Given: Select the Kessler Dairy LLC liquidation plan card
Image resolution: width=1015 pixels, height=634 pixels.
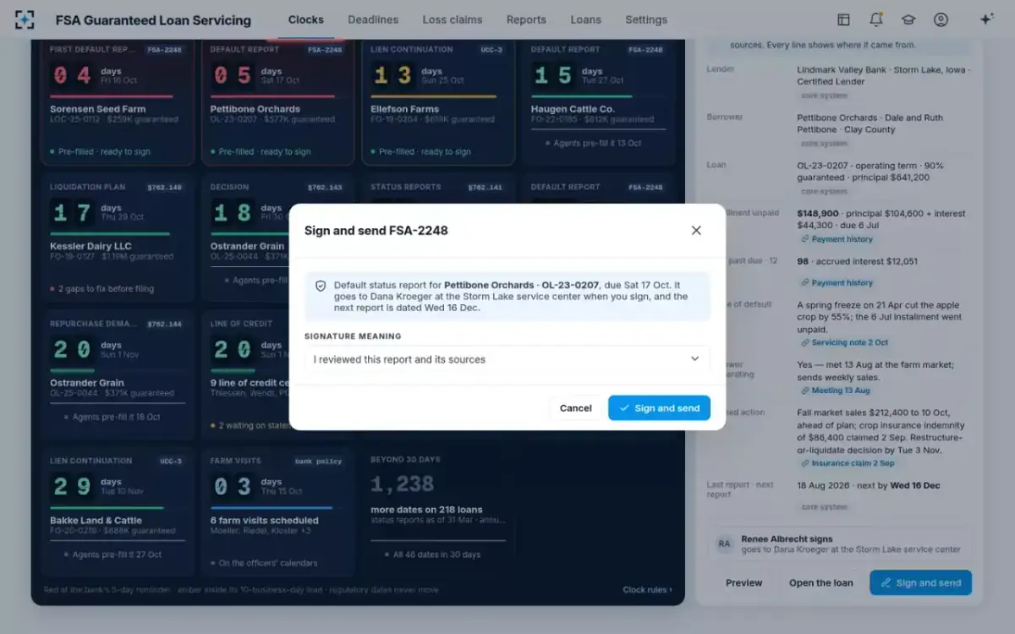Looking at the screenshot, I should pos(118,238).
